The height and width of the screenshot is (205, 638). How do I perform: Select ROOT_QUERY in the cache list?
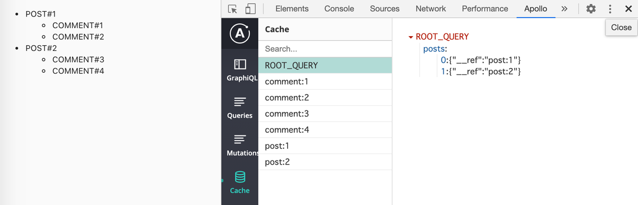325,65
